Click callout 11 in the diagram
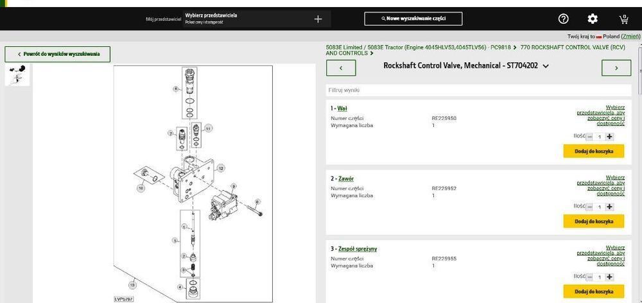The image size is (642, 303). (x=208, y=128)
